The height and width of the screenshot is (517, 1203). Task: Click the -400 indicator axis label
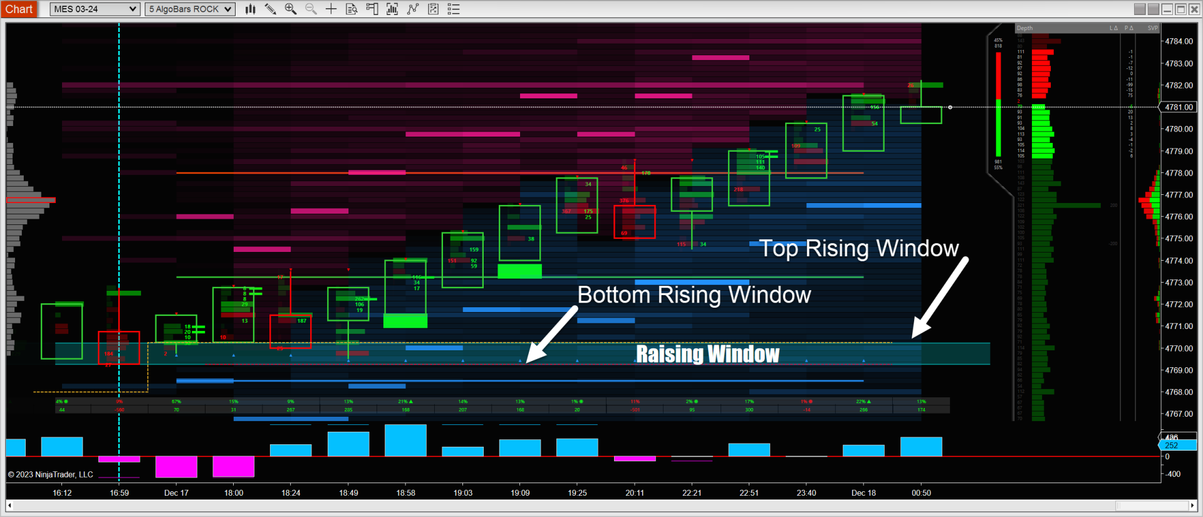pos(1172,474)
